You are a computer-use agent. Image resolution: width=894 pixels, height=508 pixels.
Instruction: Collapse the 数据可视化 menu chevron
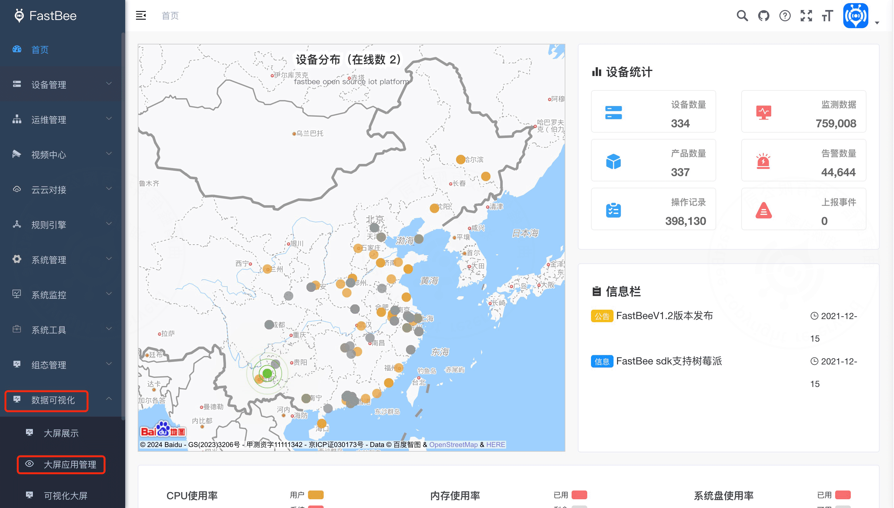pos(109,399)
